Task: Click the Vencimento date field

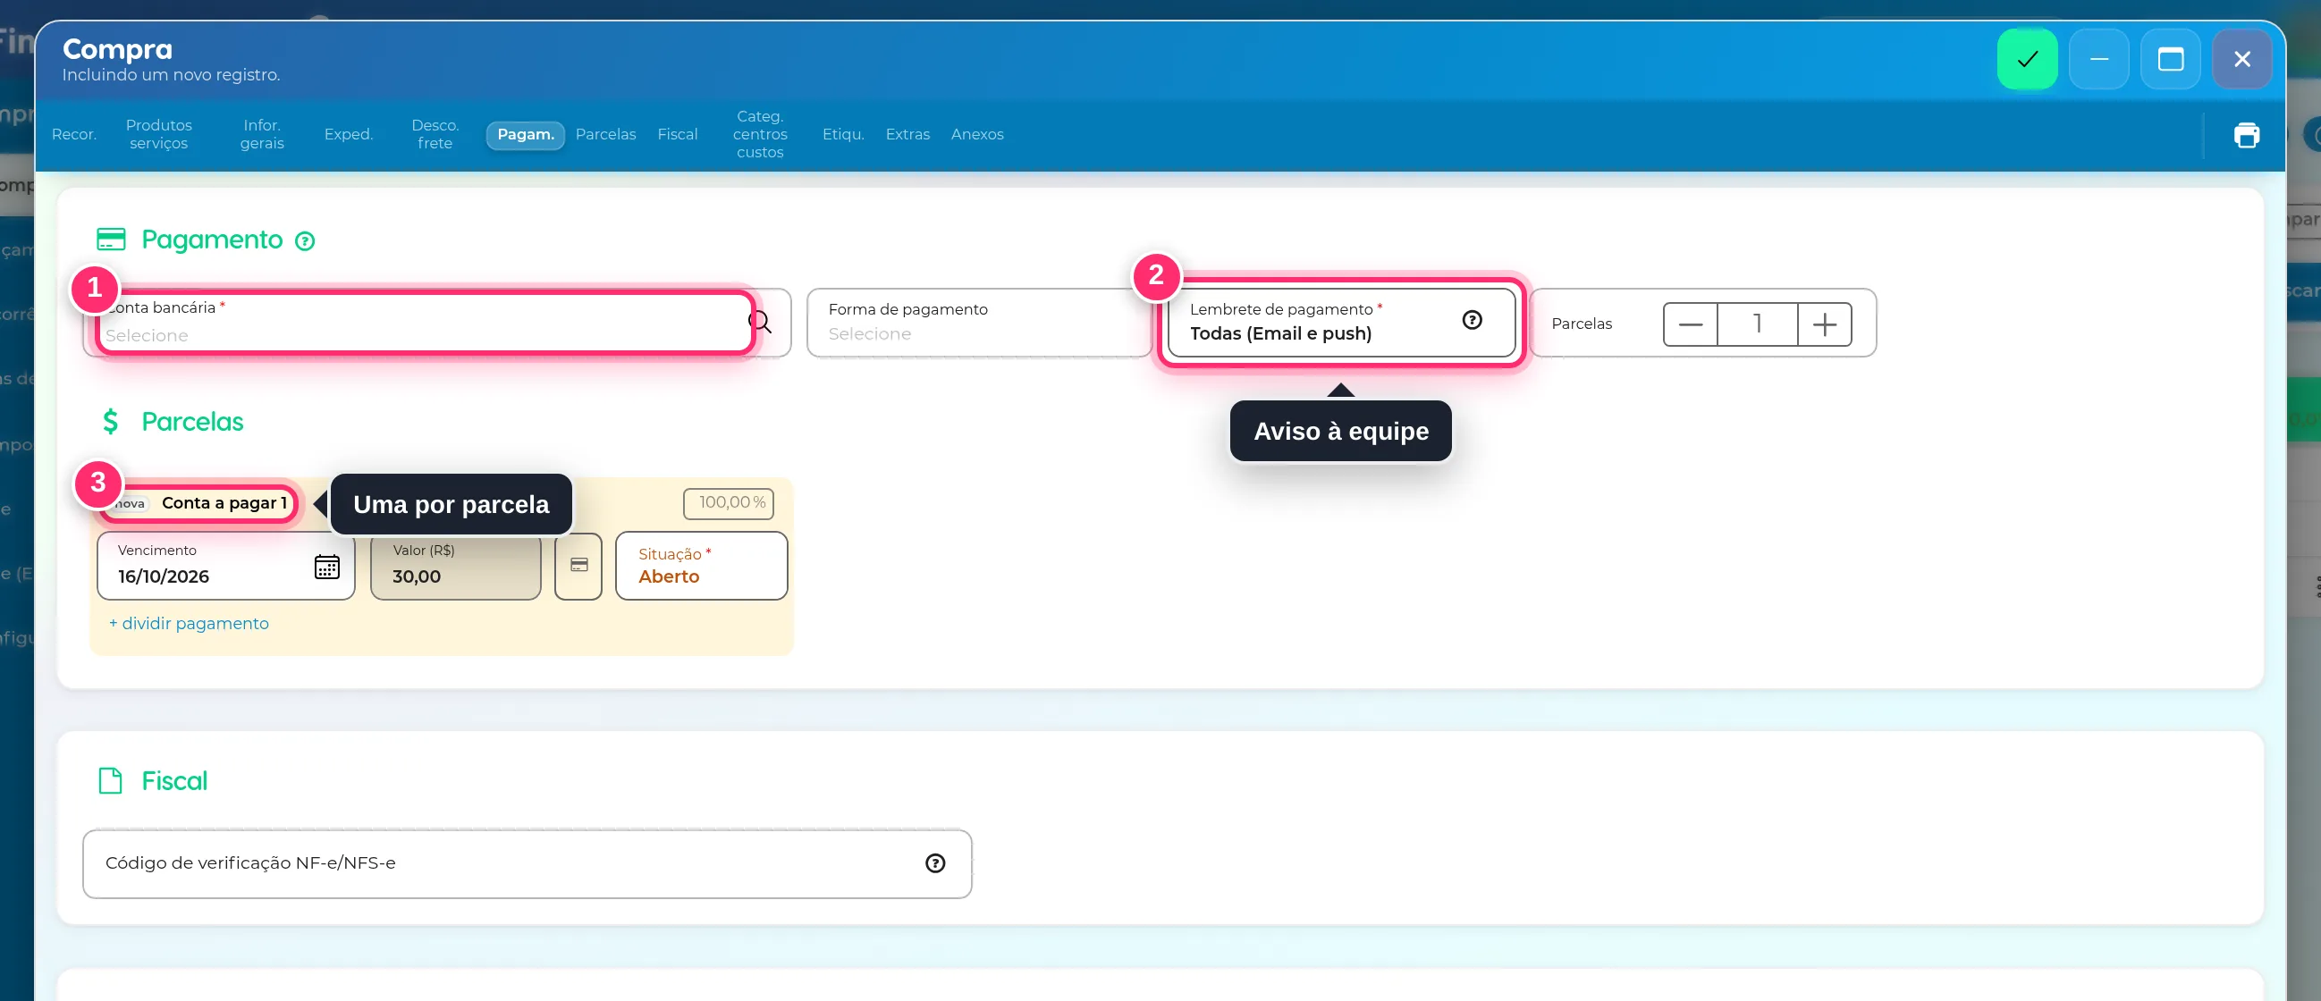Action: point(225,566)
